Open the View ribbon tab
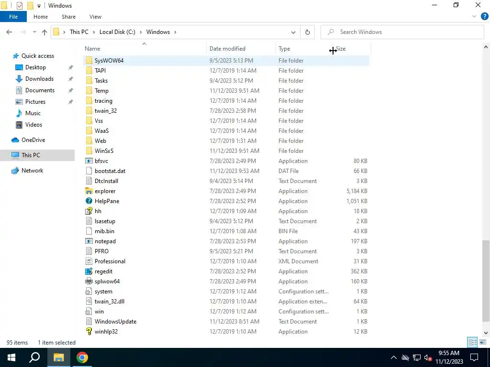 (95, 17)
